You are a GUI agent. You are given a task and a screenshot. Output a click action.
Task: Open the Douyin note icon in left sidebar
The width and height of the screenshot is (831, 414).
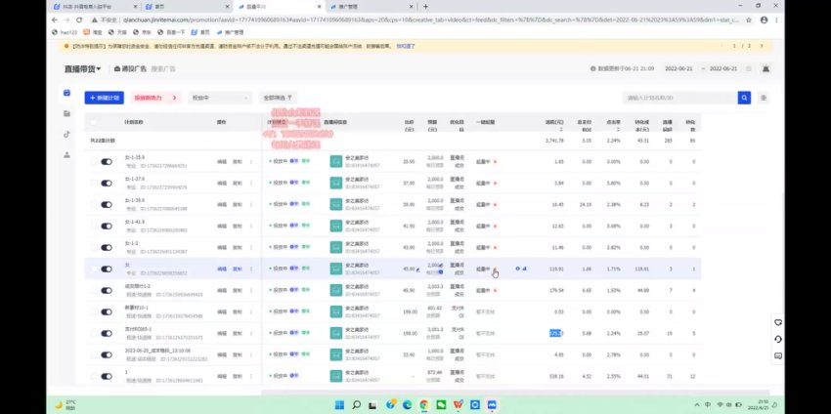(66, 134)
